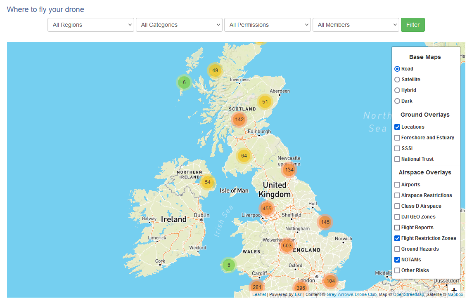The image size is (467, 303).
Task: Expand the 142 cluster marker in Scotland
Action: [239, 120]
